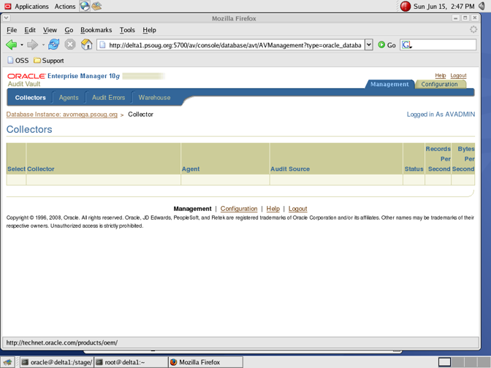Open the Edit menu
This screenshot has width=491, height=368.
point(30,30)
